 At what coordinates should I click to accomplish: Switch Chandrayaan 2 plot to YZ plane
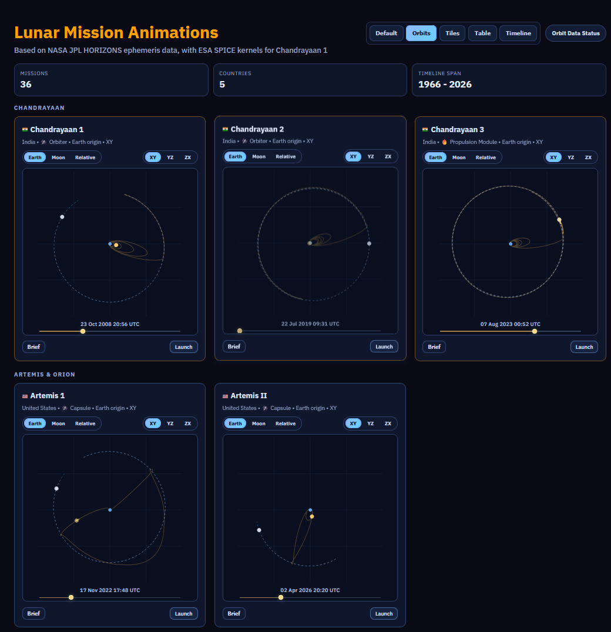pyautogui.click(x=370, y=156)
